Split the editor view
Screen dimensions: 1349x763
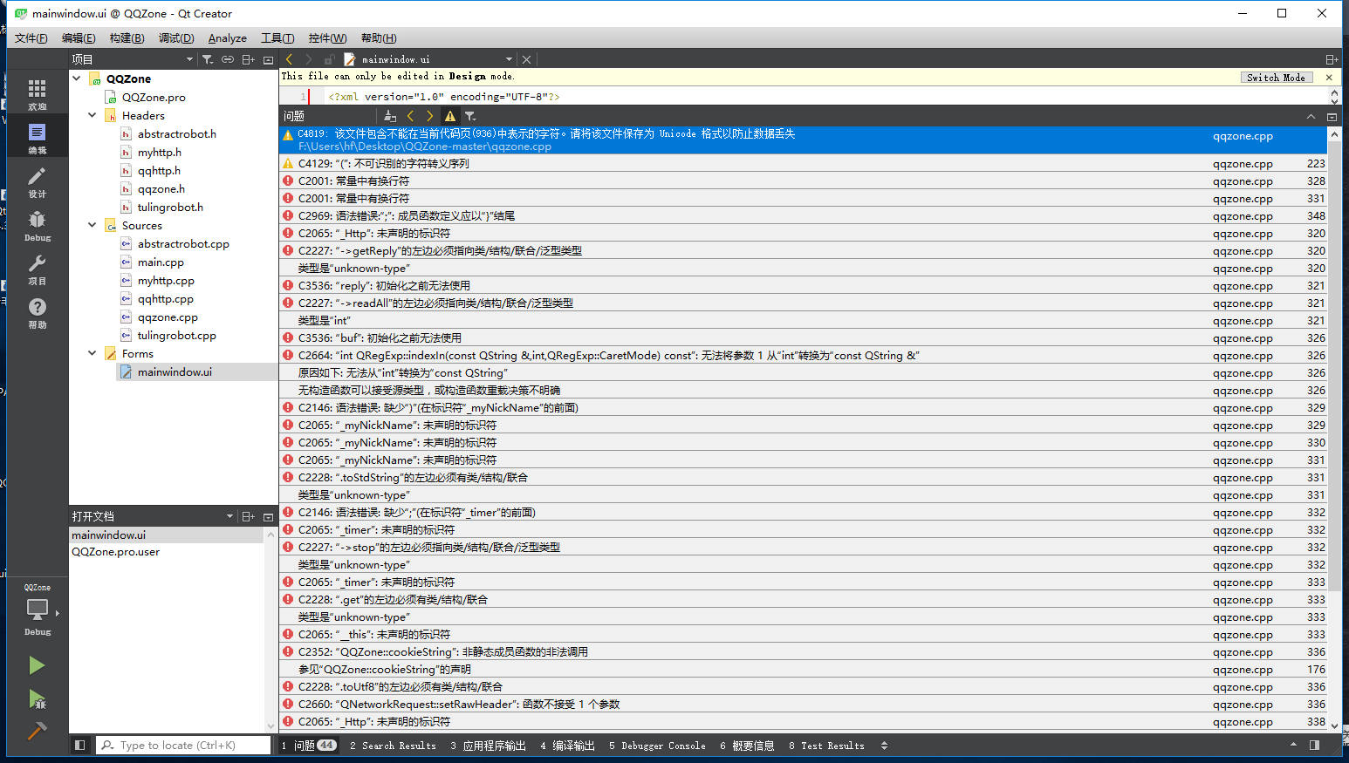click(1332, 59)
